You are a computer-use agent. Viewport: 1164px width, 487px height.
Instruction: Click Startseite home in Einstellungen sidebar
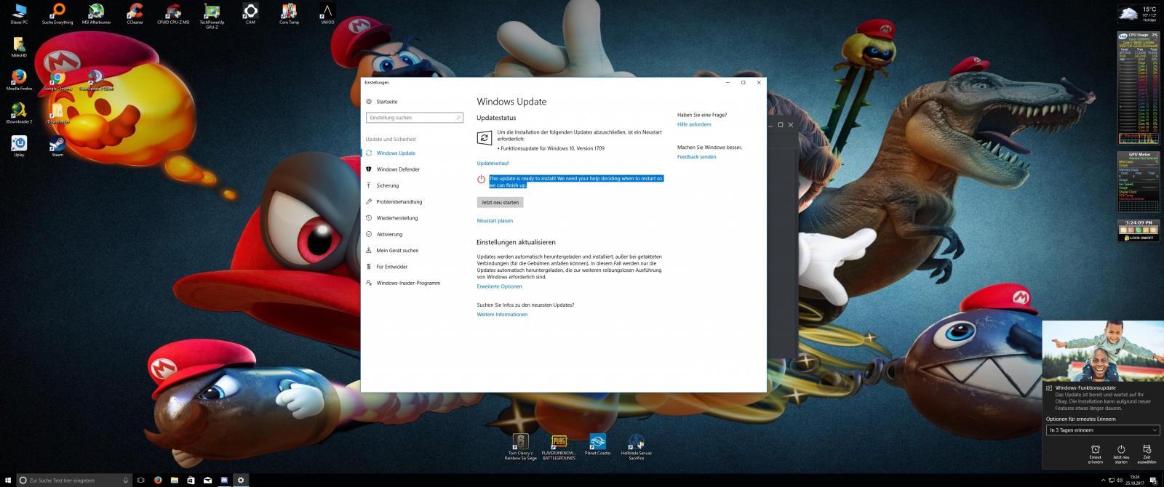pos(383,102)
